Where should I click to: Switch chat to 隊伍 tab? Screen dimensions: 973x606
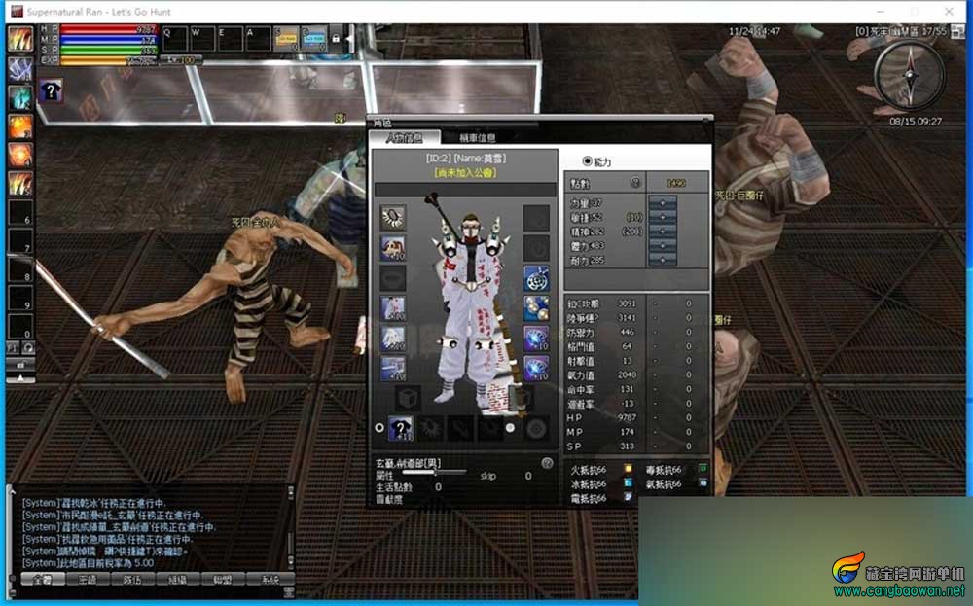pos(132,580)
